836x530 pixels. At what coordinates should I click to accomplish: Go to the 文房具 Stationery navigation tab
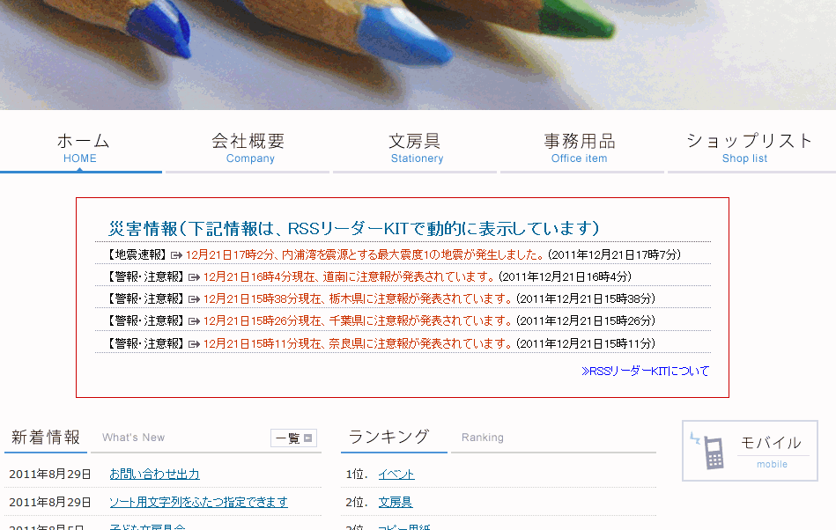pyautogui.click(x=416, y=148)
